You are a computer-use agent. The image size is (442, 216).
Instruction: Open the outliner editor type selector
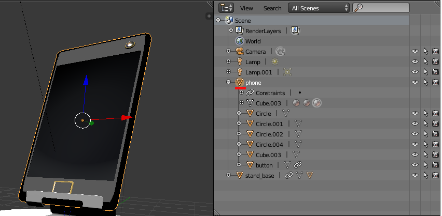point(226,8)
